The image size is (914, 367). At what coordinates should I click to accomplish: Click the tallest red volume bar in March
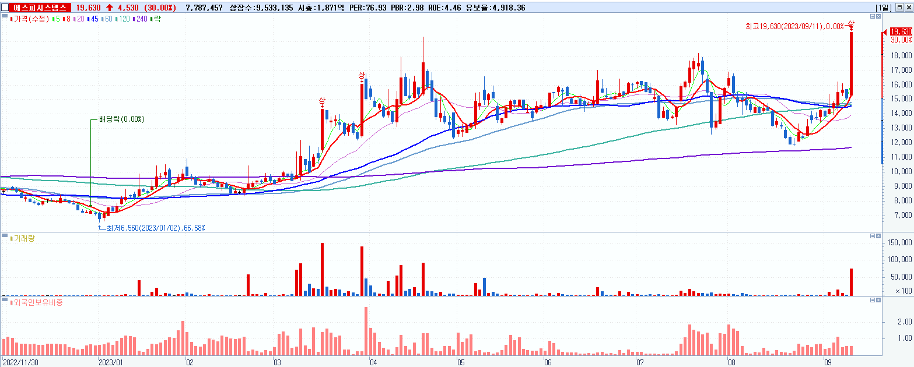point(322,269)
